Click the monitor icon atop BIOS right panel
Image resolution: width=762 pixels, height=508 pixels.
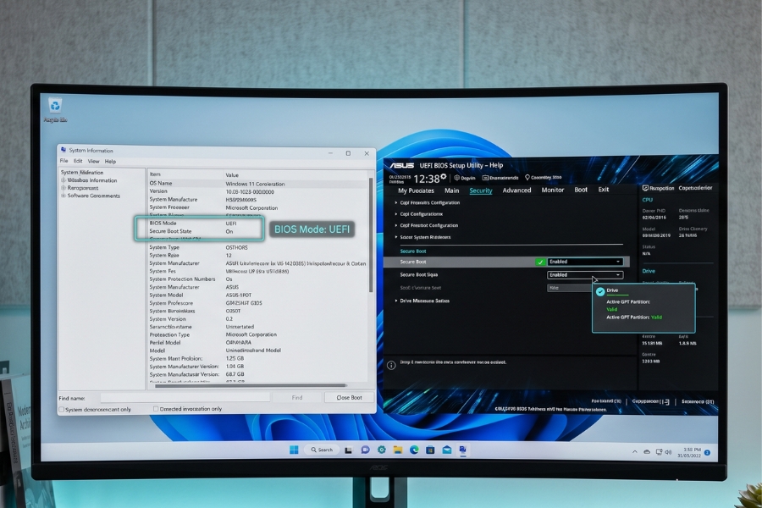(x=645, y=188)
